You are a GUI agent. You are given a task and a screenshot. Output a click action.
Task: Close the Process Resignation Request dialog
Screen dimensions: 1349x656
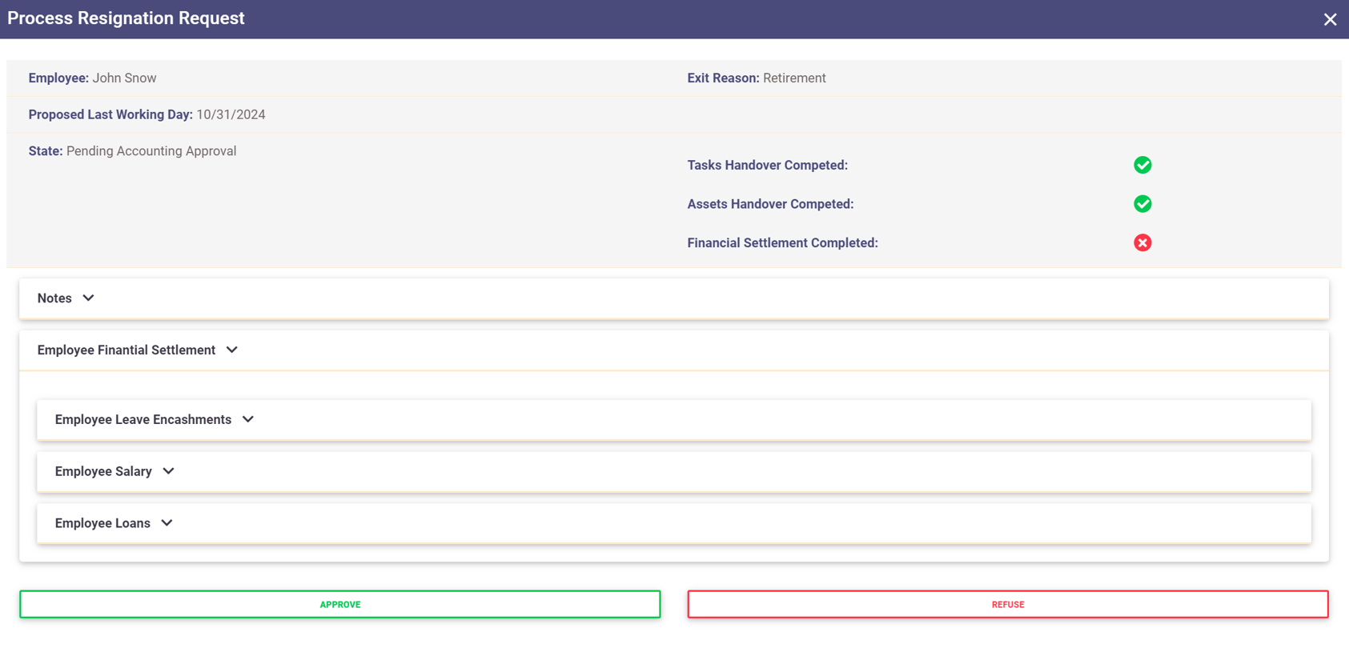click(x=1330, y=19)
